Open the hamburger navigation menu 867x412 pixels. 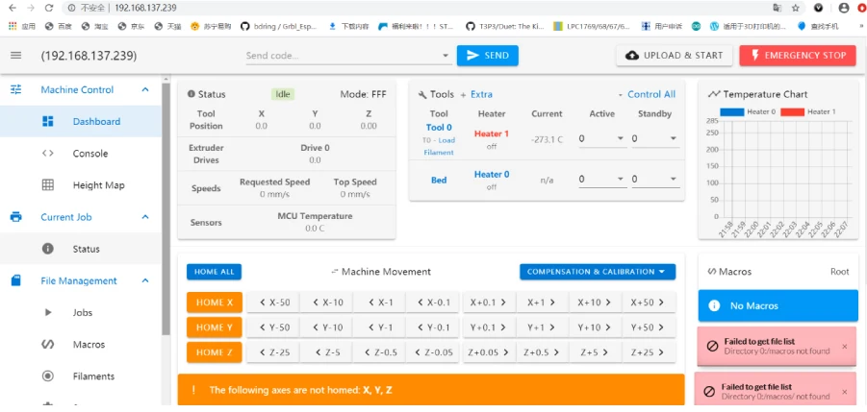tap(15, 56)
